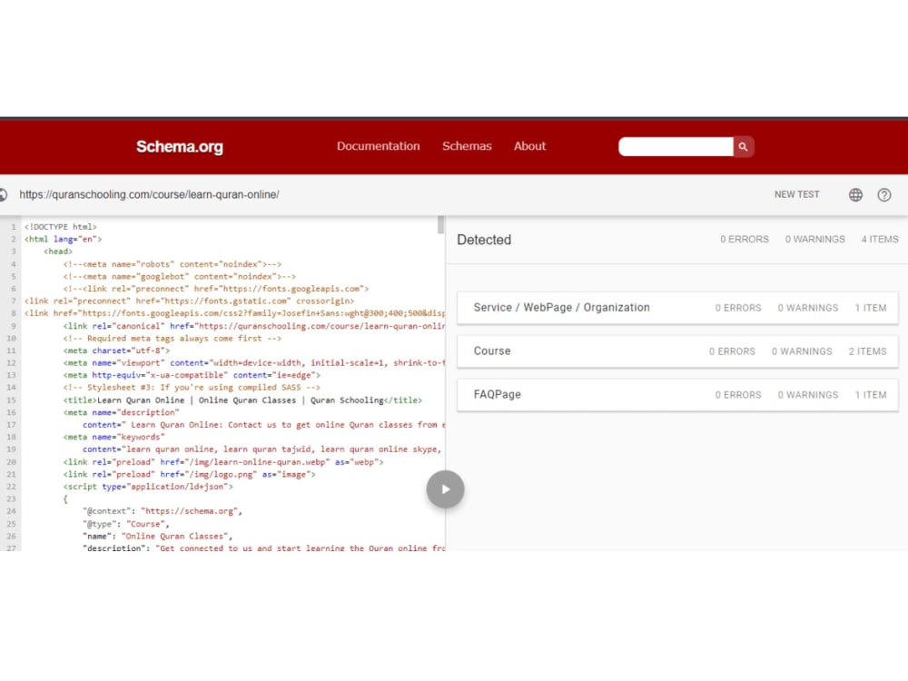Click the refresh icon beside the URL field
The width and height of the screenshot is (908, 681).
(3, 194)
